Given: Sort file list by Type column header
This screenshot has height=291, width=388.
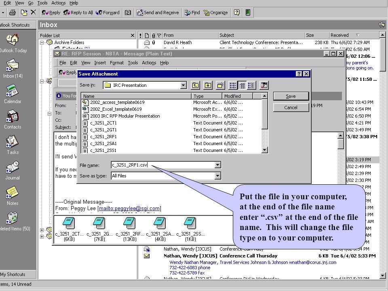Looking at the screenshot, I should pyautogui.click(x=207, y=96).
